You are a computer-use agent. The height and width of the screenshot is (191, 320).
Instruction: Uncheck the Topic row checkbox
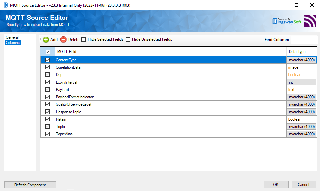point(48,126)
